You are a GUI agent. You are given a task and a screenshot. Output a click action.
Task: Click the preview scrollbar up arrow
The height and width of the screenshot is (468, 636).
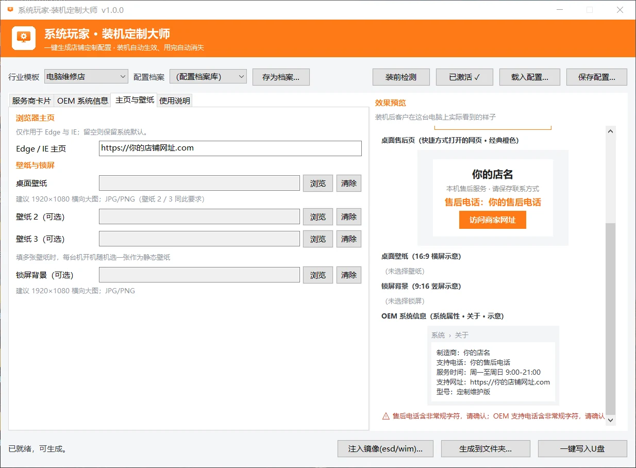coord(611,131)
